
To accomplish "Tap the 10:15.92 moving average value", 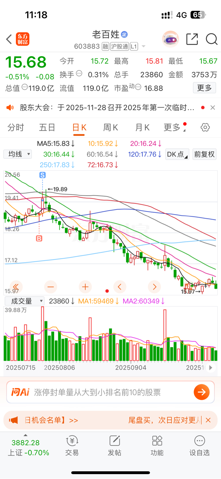I will pos(103,143).
